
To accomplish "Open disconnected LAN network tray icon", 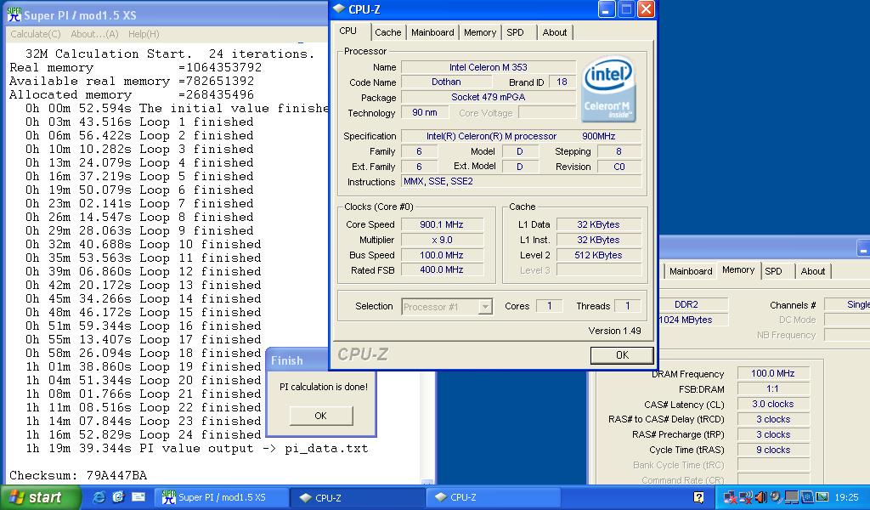I will pos(730,497).
